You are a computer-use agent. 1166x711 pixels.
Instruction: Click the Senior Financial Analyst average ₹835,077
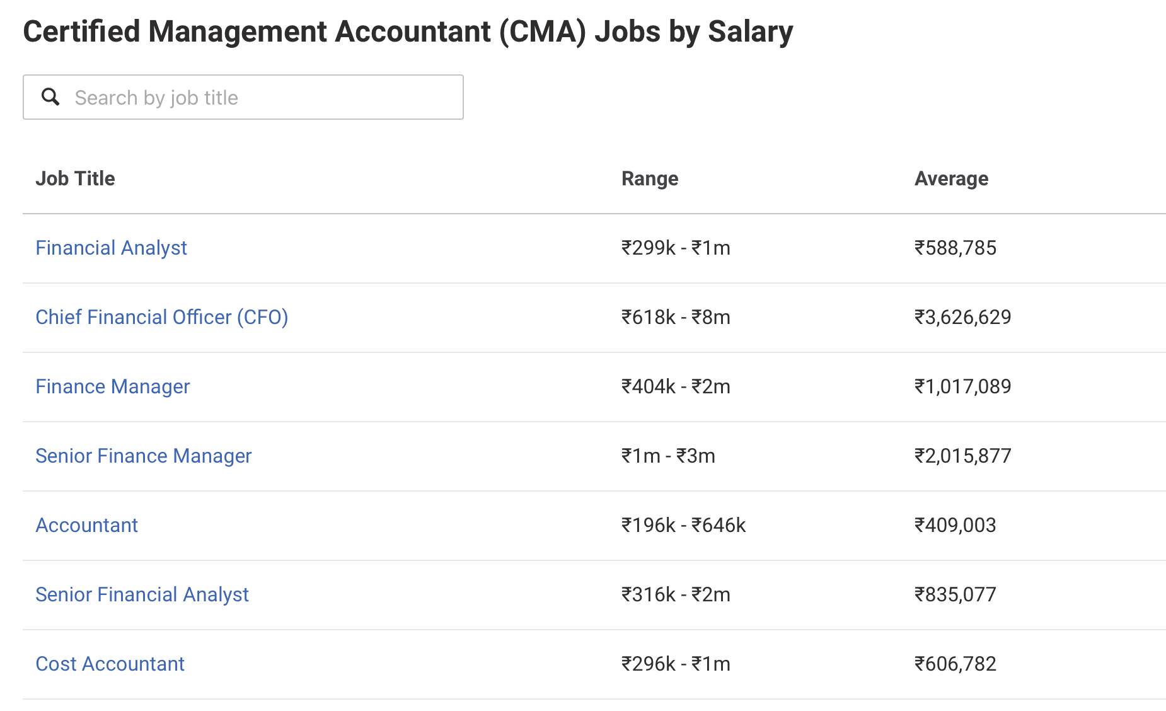click(x=955, y=594)
